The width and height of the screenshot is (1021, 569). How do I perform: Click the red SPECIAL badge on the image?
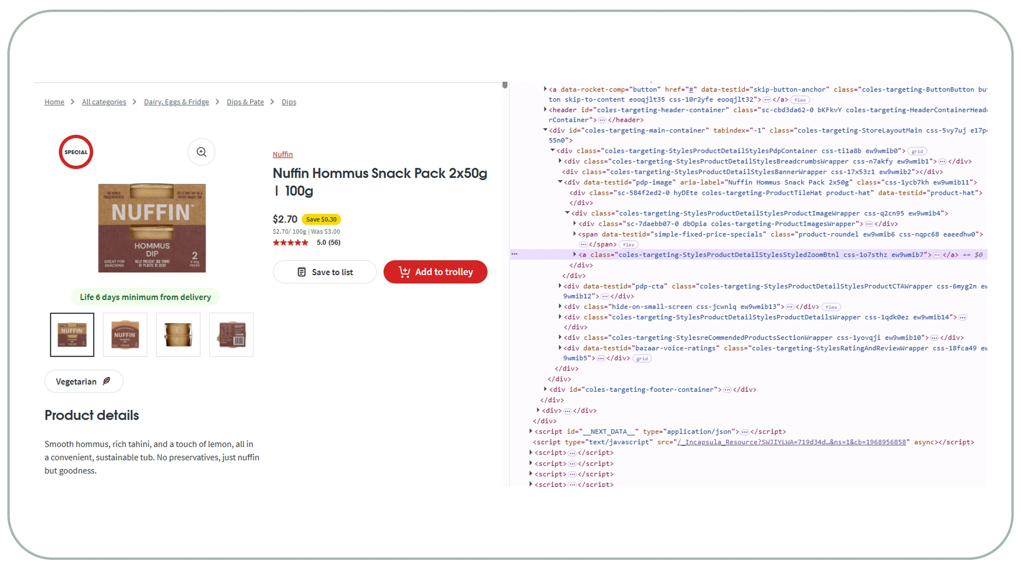click(x=75, y=152)
